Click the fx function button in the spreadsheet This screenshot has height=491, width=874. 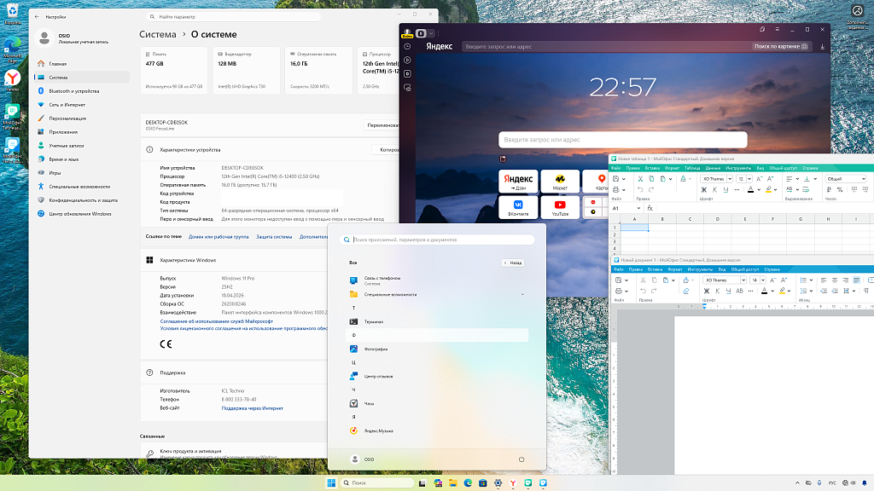pyautogui.click(x=650, y=208)
